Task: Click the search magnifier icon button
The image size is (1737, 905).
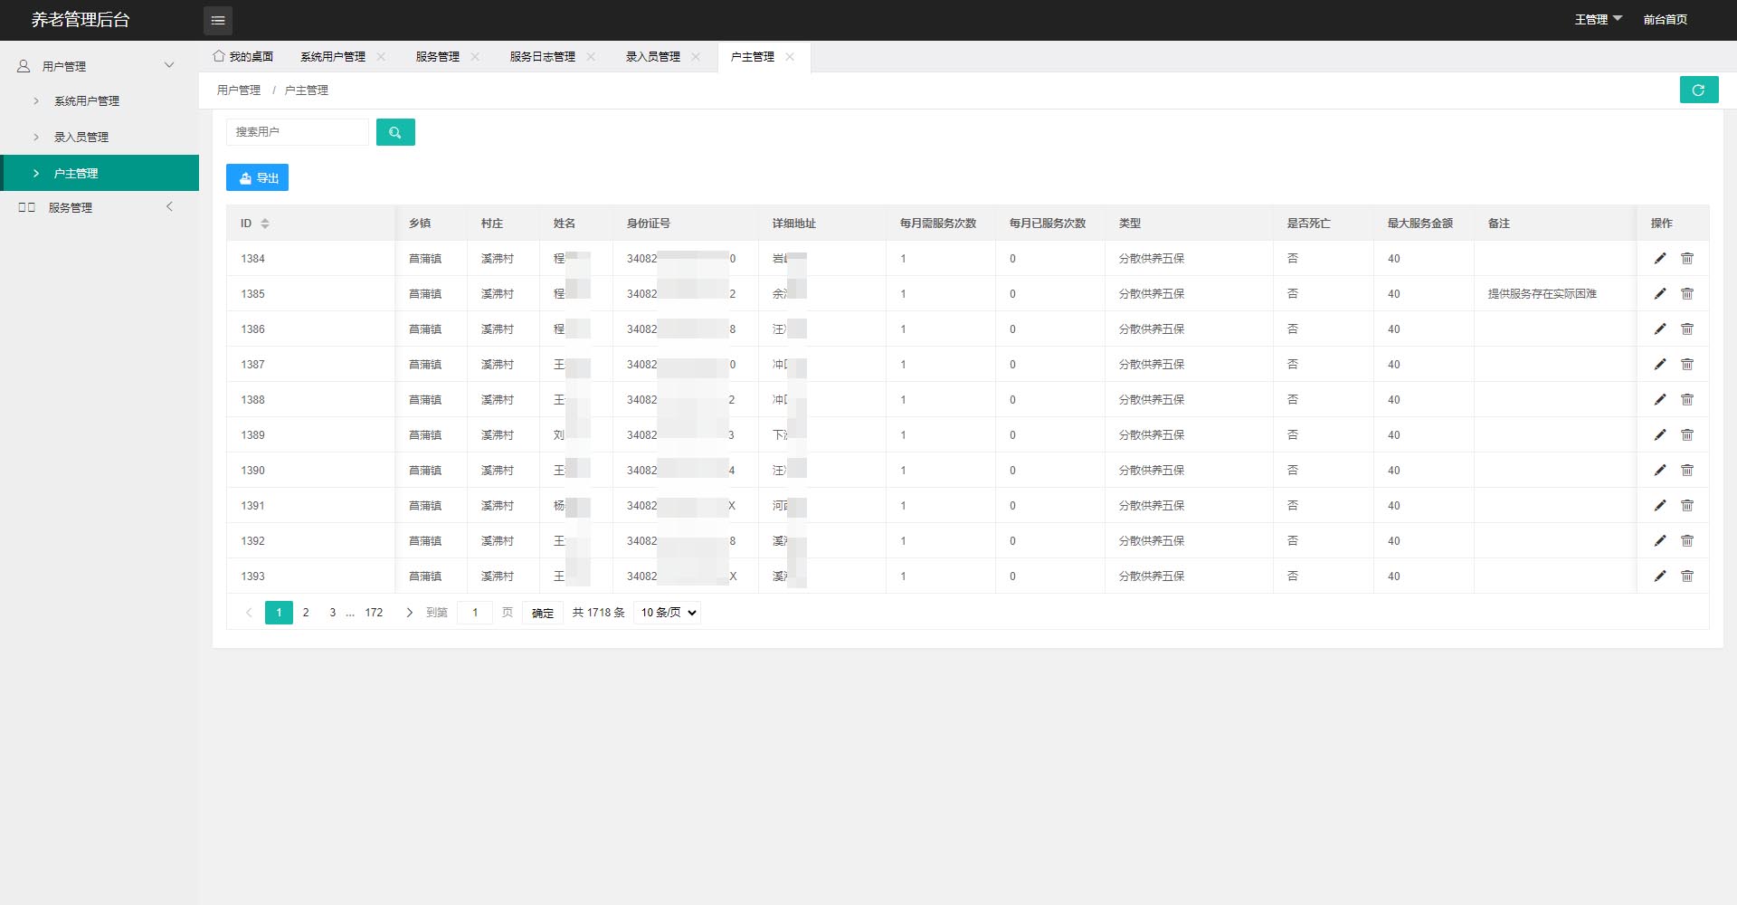Action: pos(395,132)
